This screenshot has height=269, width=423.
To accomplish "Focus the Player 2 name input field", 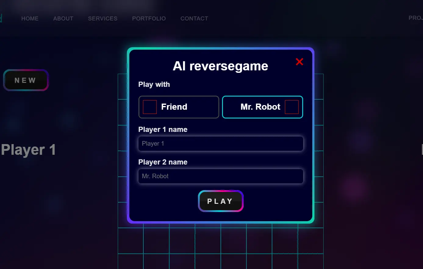I will coord(220,176).
